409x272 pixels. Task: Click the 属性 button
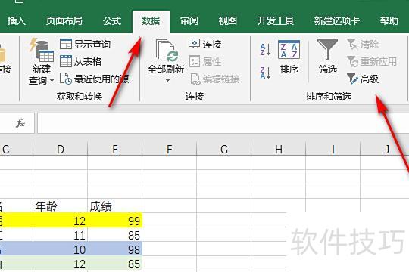[205, 62]
